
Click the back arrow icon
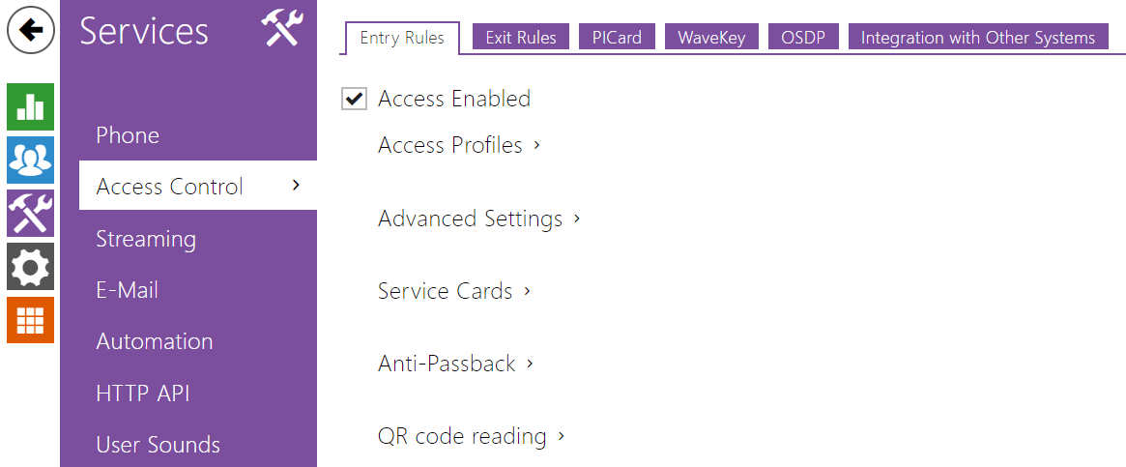tap(31, 31)
